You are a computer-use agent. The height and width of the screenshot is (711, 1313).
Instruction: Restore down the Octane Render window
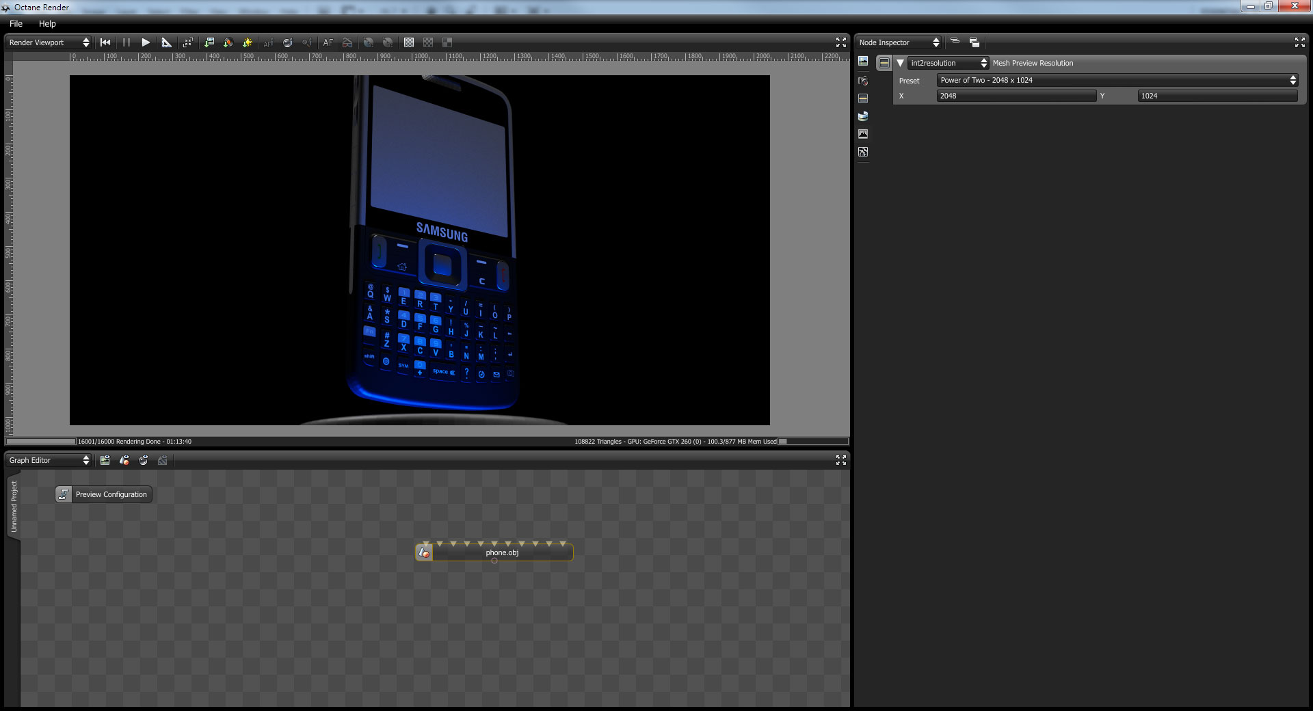tap(1269, 6)
